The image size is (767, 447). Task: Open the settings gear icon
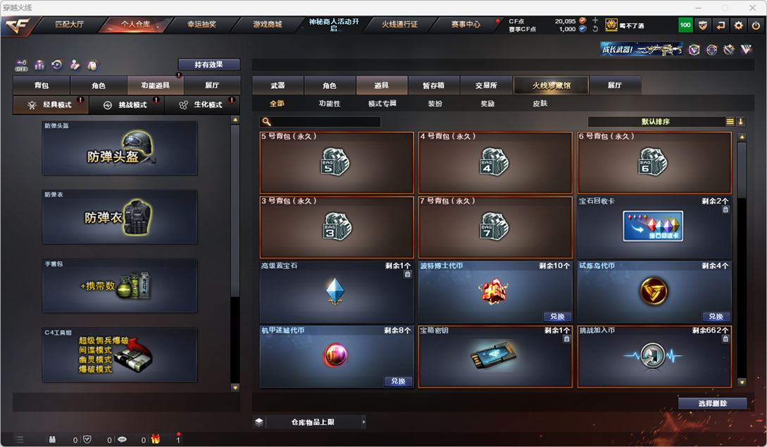tap(738, 25)
